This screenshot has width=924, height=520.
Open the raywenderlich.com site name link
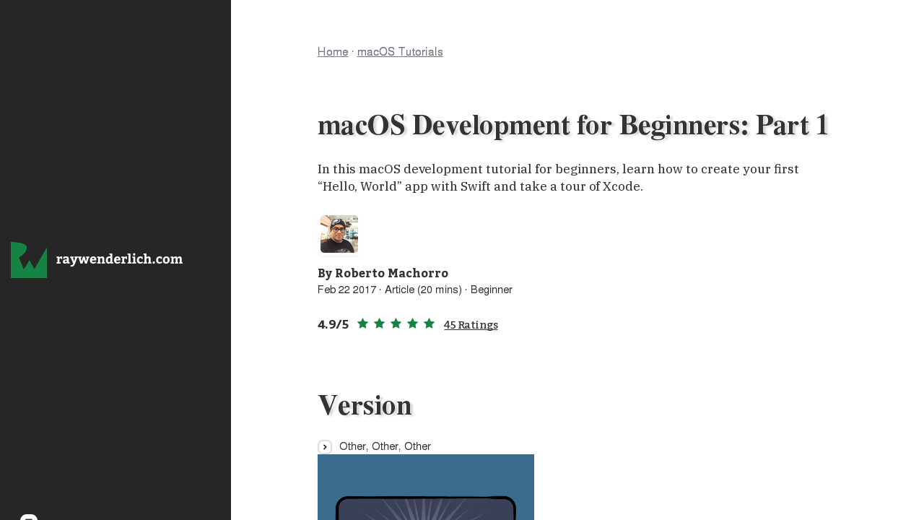pyautogui.click(x=119, y=259)
